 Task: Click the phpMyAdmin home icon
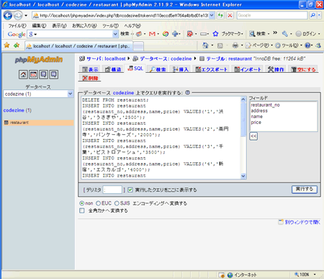(23, 74)
